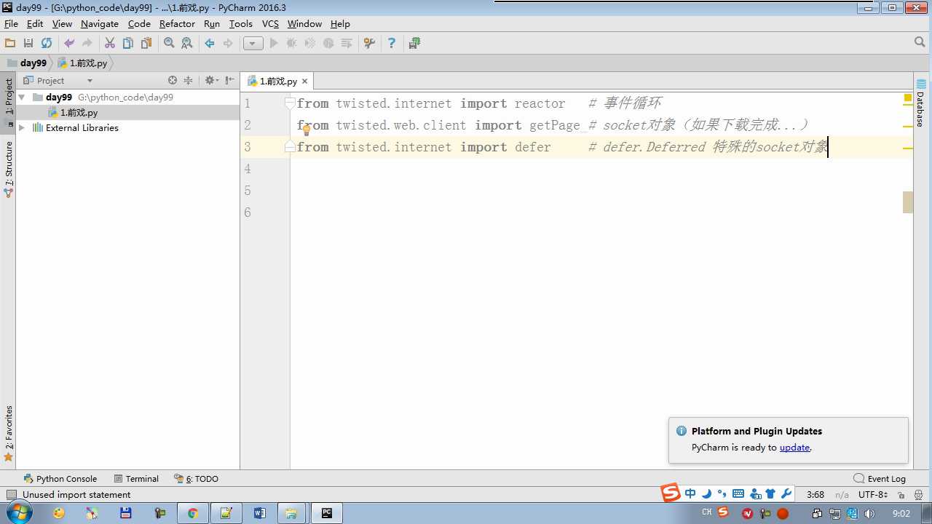Viewport: 932px width, 524px height.
Task: Click the 1.前戏.py breadcrumb in the navigation bar
Action: coord(82,63)
